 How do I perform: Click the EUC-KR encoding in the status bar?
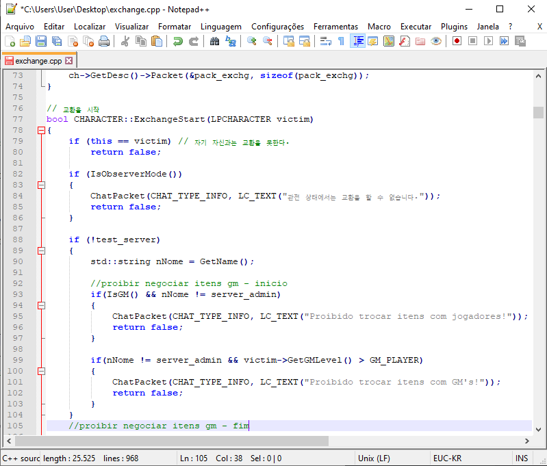[447, 458]
